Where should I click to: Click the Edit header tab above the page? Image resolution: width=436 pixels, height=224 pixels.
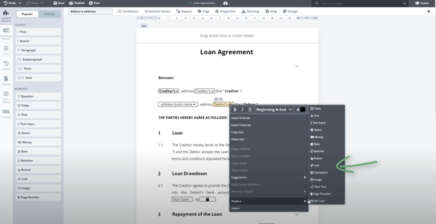pyautogui.click(x=144, y=26)
